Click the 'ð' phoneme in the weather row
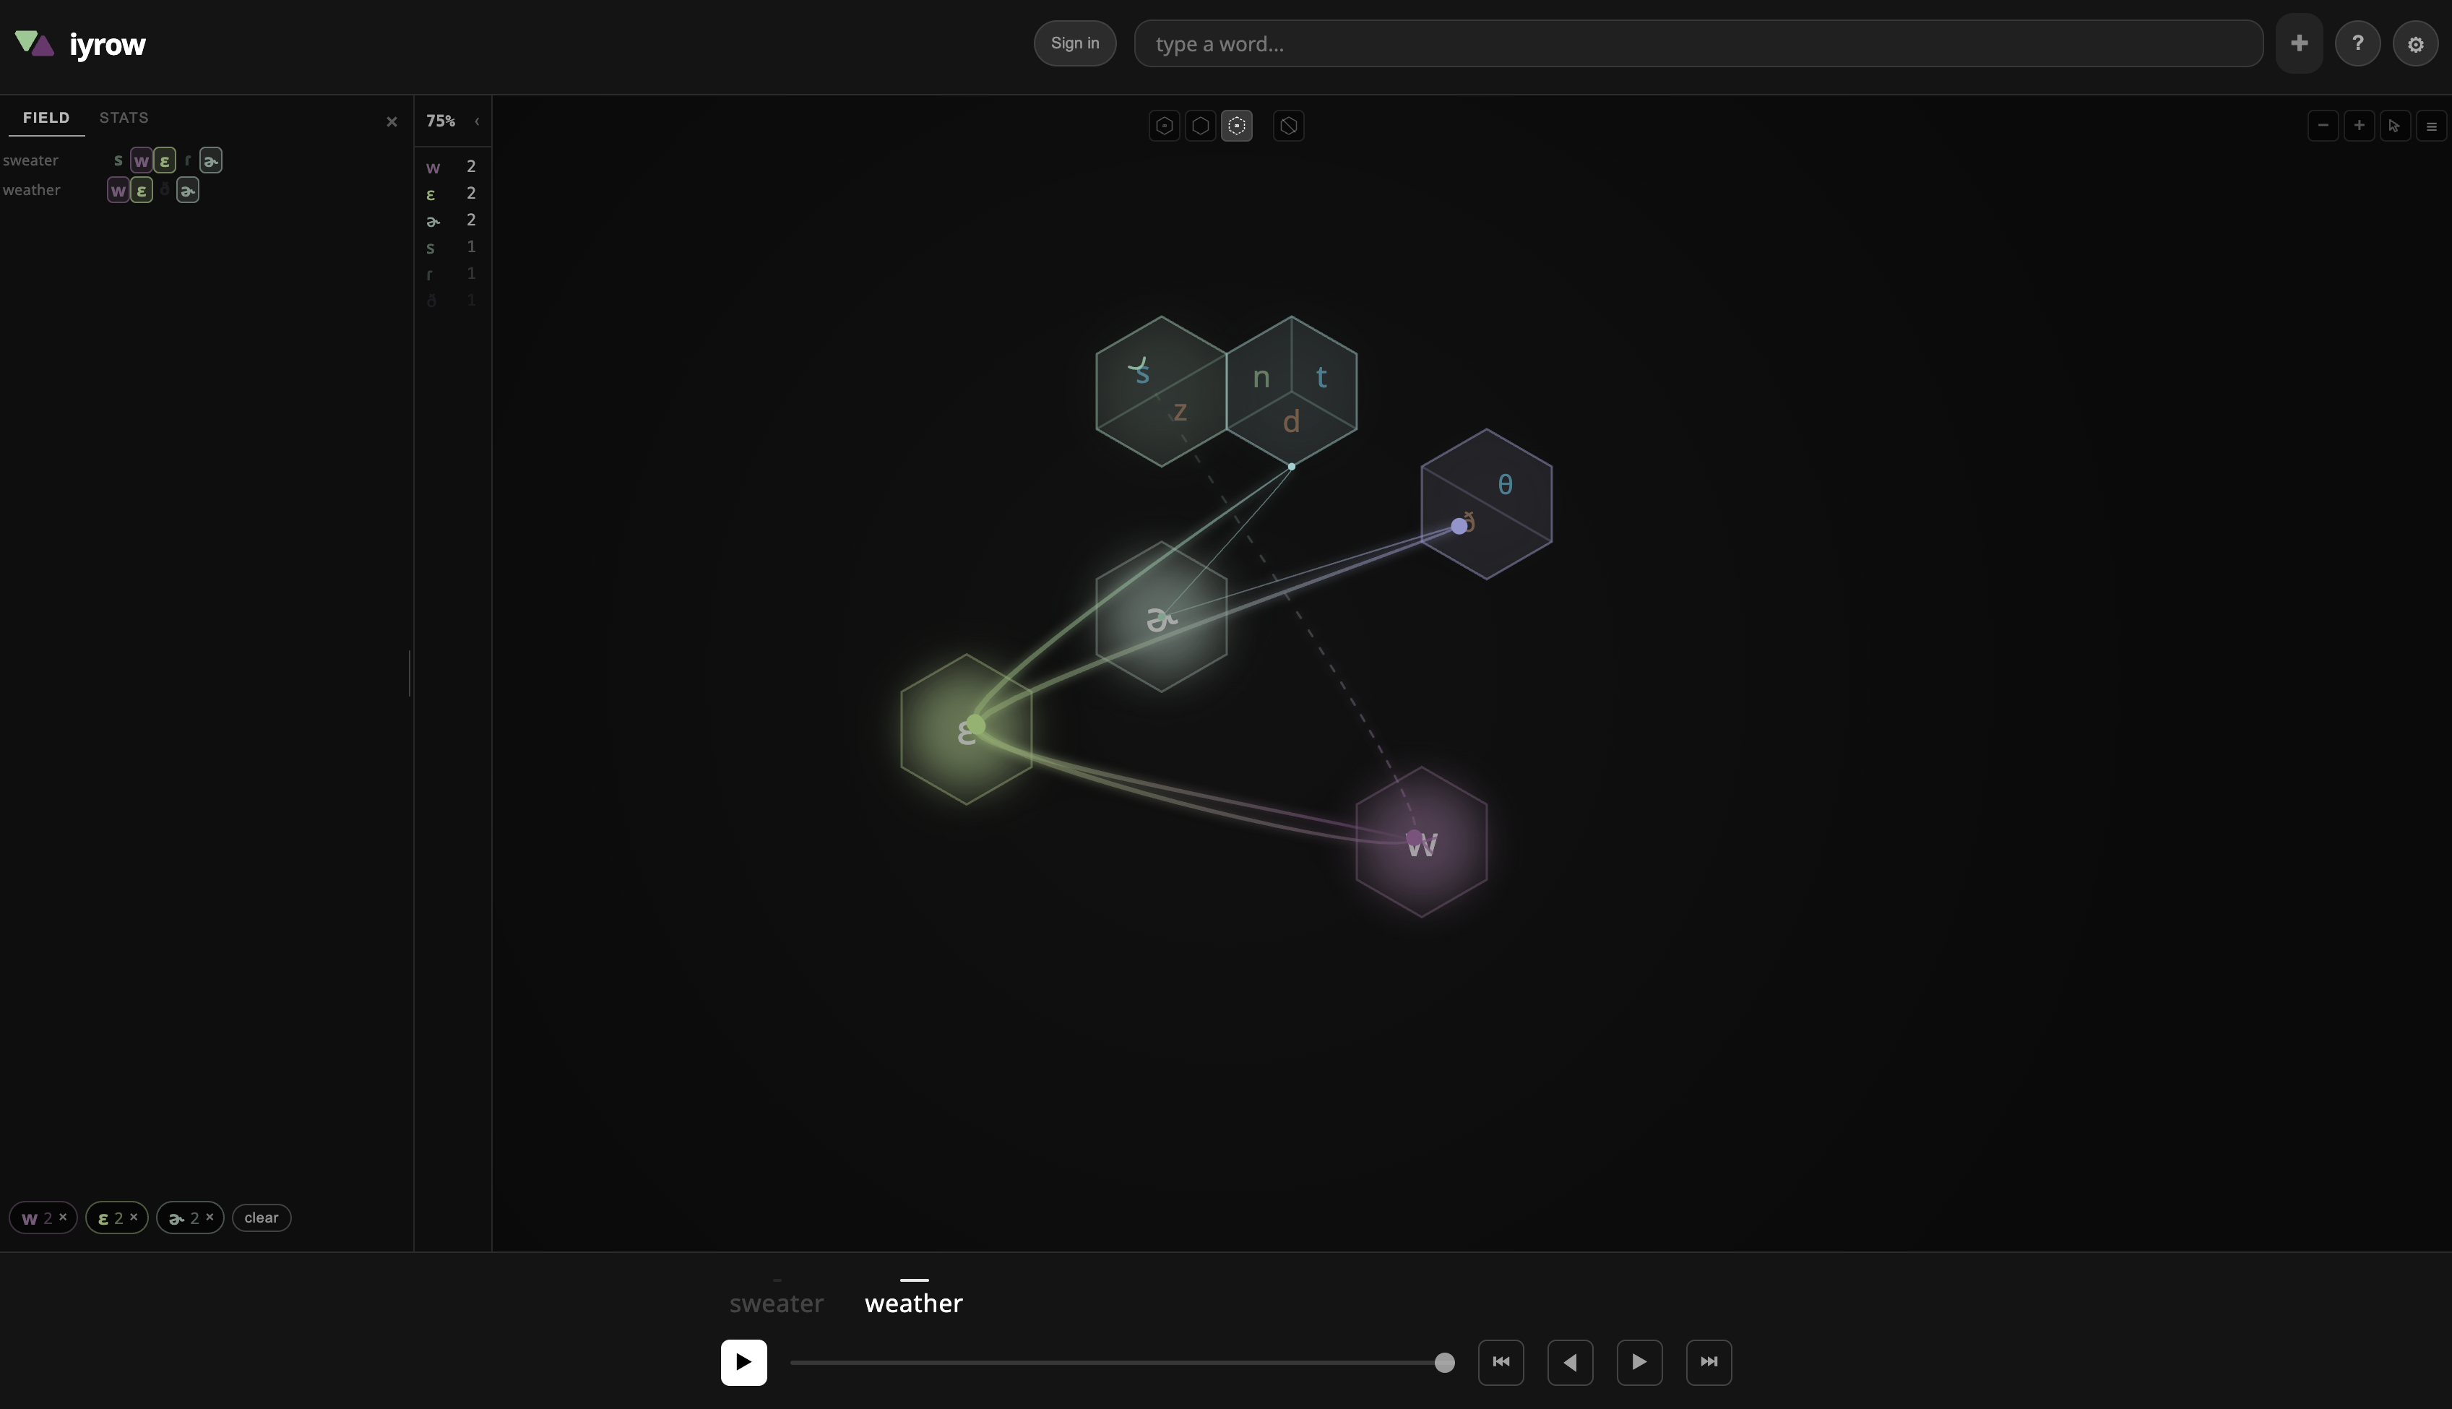Image resolution: width=2452 pixels, height=1409 pixels. click(x=165, y=191)
